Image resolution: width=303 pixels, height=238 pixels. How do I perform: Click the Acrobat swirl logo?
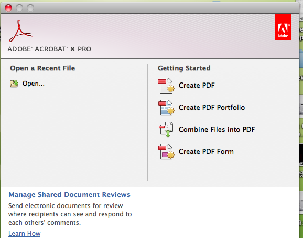(20, 31)
